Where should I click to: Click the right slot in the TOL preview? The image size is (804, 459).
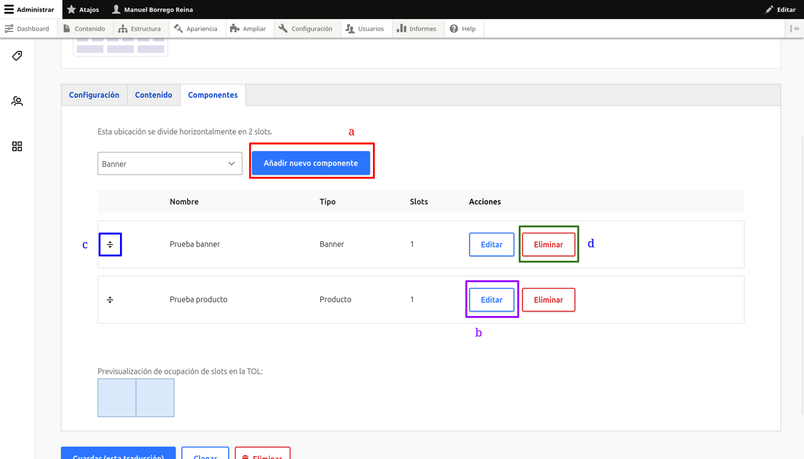[x=155, y=398]
